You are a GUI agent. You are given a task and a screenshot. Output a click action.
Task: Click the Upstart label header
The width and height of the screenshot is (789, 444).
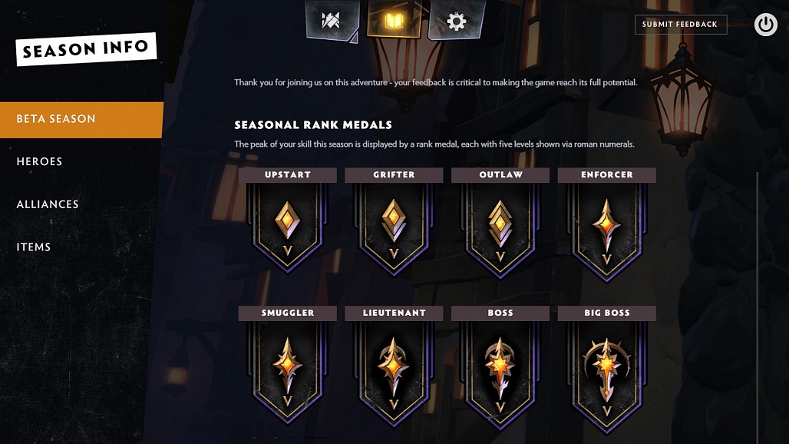287,174
